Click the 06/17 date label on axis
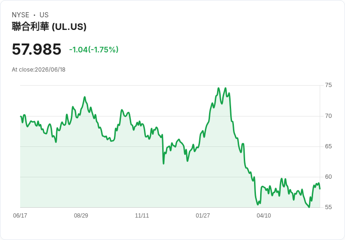The width and height of the screenshot is (345, 240). coord(20,215)
